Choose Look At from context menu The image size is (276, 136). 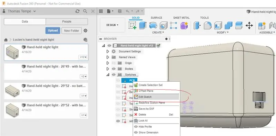point(156,121)
